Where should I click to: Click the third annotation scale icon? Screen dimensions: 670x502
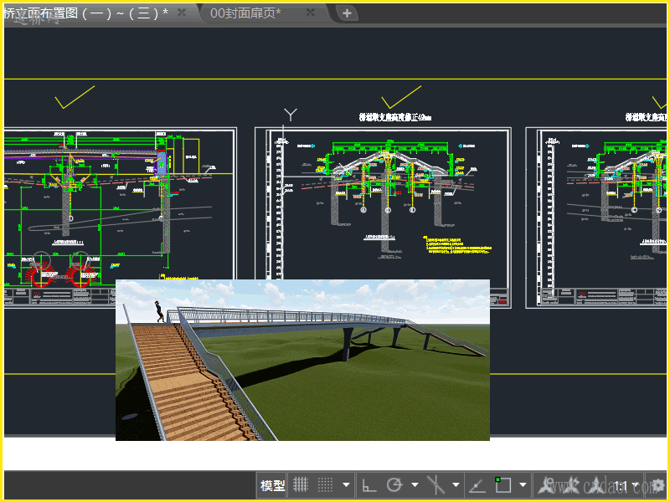[596, 485]
